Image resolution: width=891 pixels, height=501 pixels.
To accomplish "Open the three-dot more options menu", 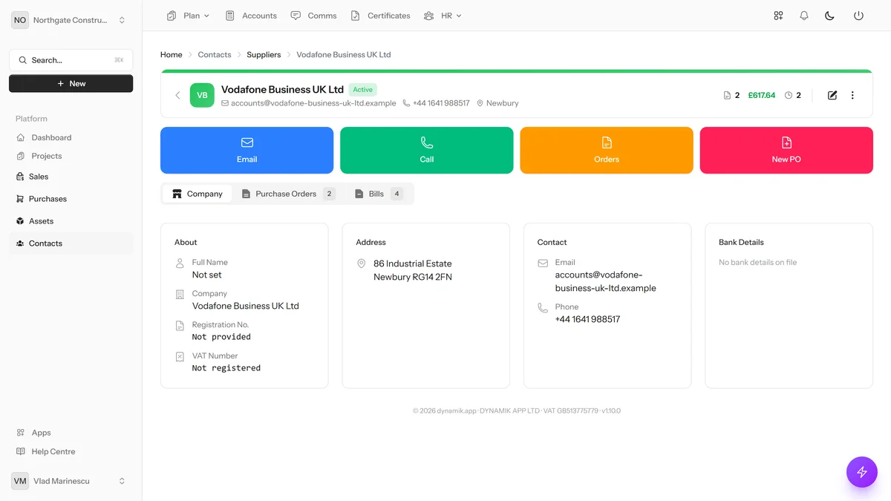I will point(852,95).
